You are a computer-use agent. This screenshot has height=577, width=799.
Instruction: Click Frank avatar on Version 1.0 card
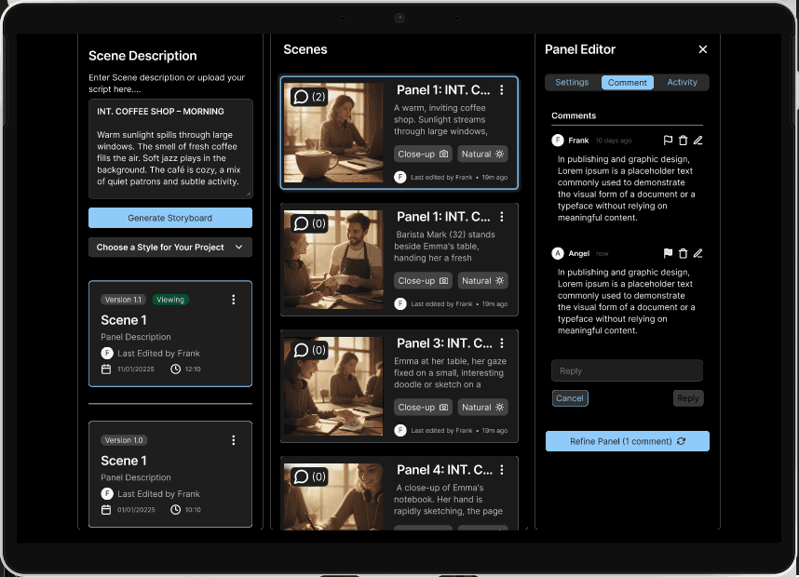point(107,494)
